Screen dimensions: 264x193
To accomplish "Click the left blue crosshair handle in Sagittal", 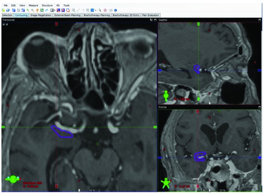I will tap(160, 70).
